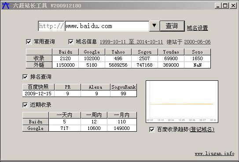The width and height of the screenshot is (239, 162).
Task: Click the Google 收录 value 102000
Action: [92, 58]
